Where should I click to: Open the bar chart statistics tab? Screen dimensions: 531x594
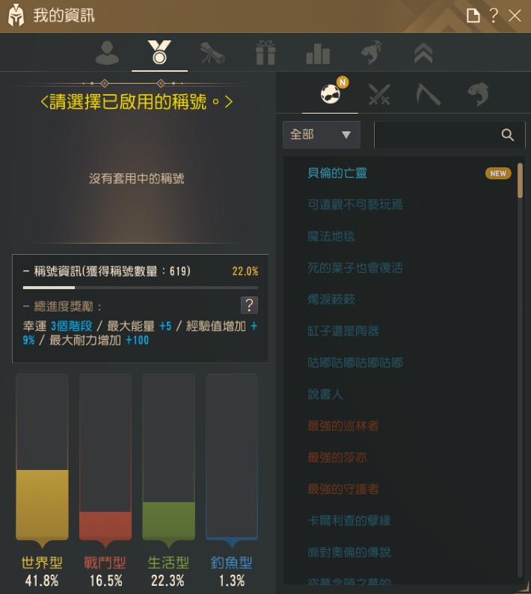pos(318,53)
